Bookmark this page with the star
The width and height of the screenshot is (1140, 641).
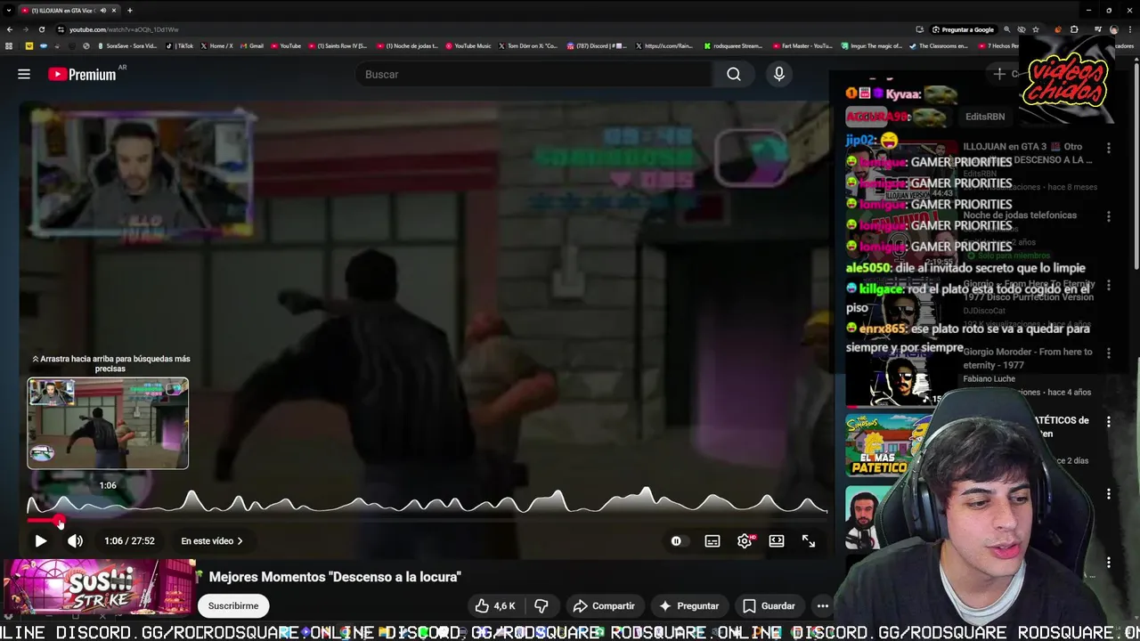pos(1036,29)
